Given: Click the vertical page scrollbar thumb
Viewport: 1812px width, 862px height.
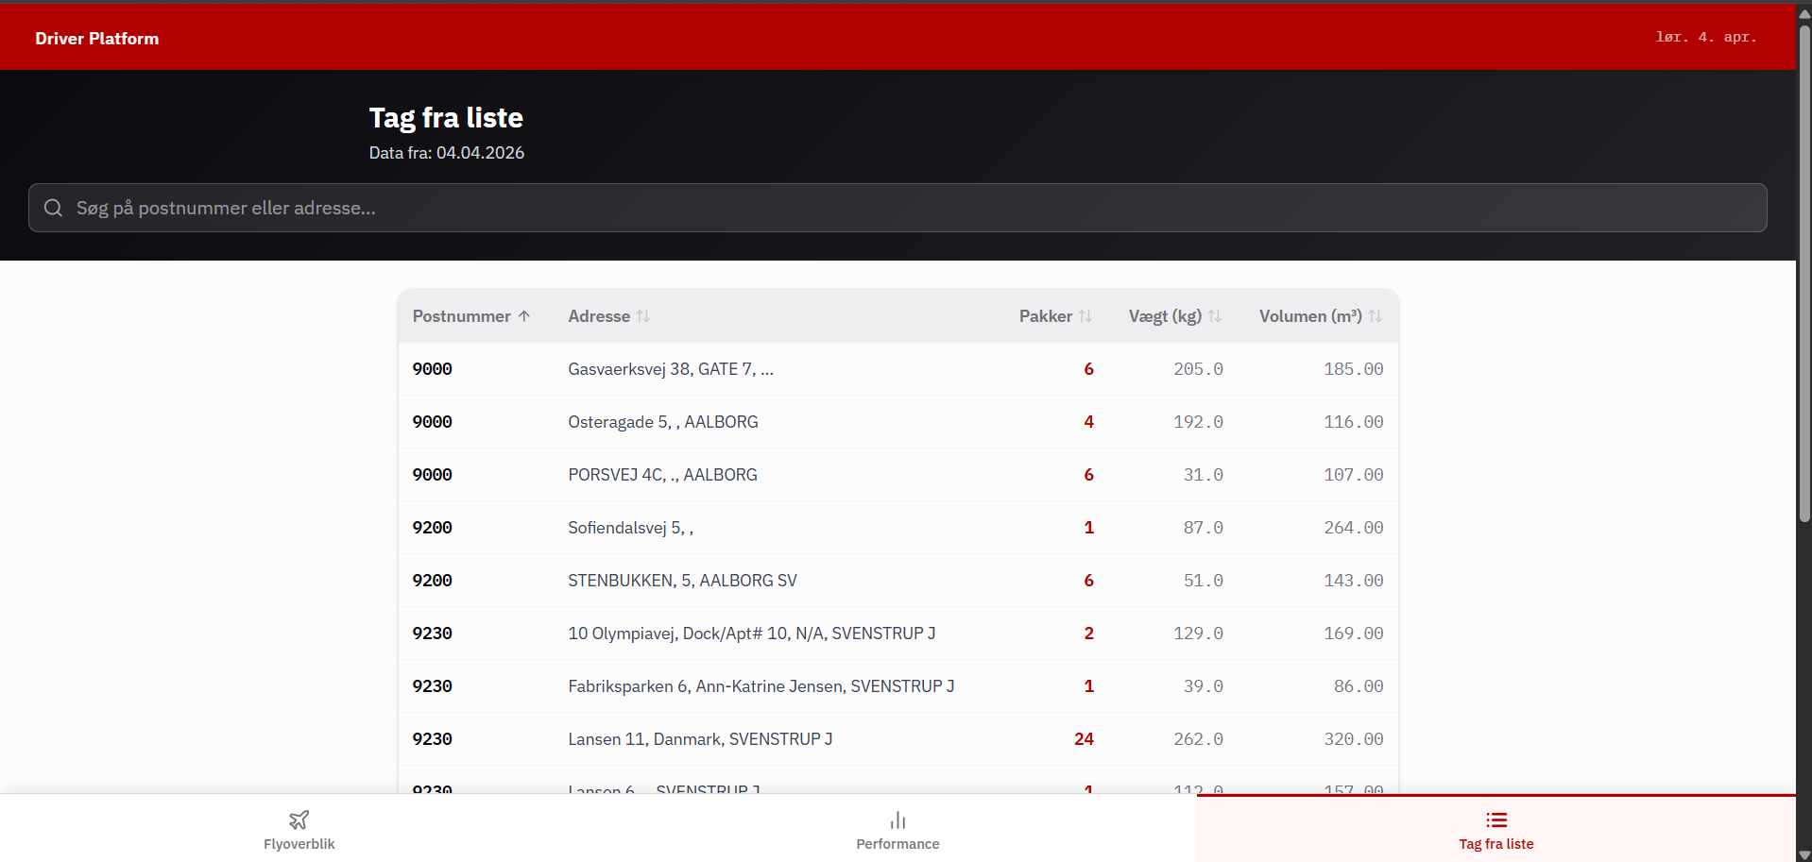Looking at the screenshot, I should 1804,274.
